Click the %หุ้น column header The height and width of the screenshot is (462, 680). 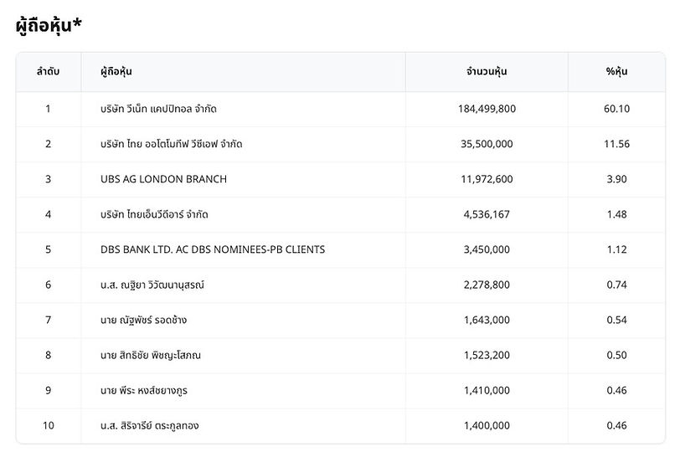616,72
